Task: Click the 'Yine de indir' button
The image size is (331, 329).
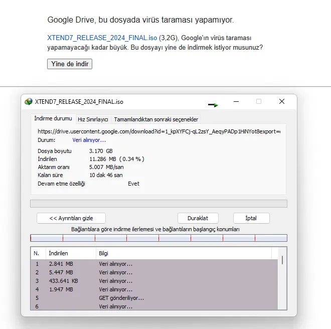Action: [x=70, y=64]
